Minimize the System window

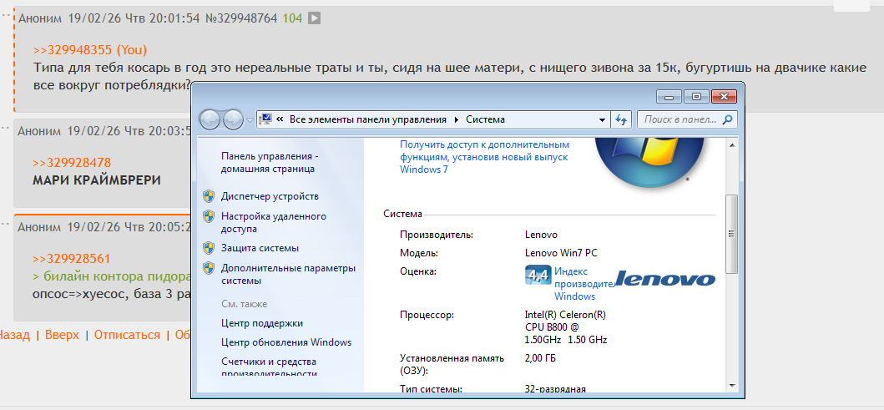click(x=669, y=96)
